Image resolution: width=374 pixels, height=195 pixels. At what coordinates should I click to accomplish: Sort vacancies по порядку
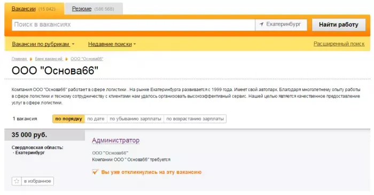pyautogui.click(x=69, y=119)
